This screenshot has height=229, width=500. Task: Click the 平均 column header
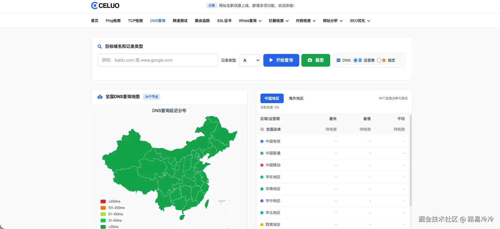[x=401, y=119]
